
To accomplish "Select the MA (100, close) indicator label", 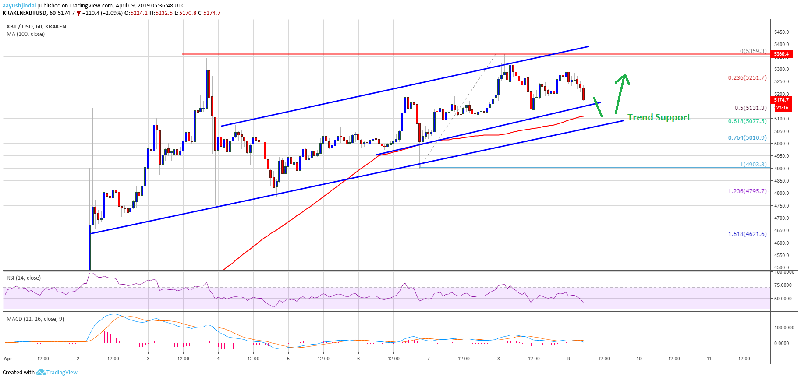I will pyautogui.click(x=25, y=34).
